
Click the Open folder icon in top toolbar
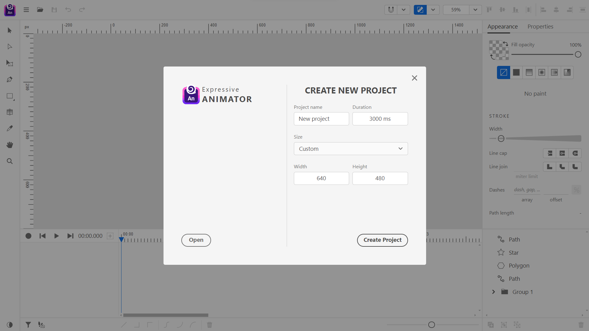(40, 10)
